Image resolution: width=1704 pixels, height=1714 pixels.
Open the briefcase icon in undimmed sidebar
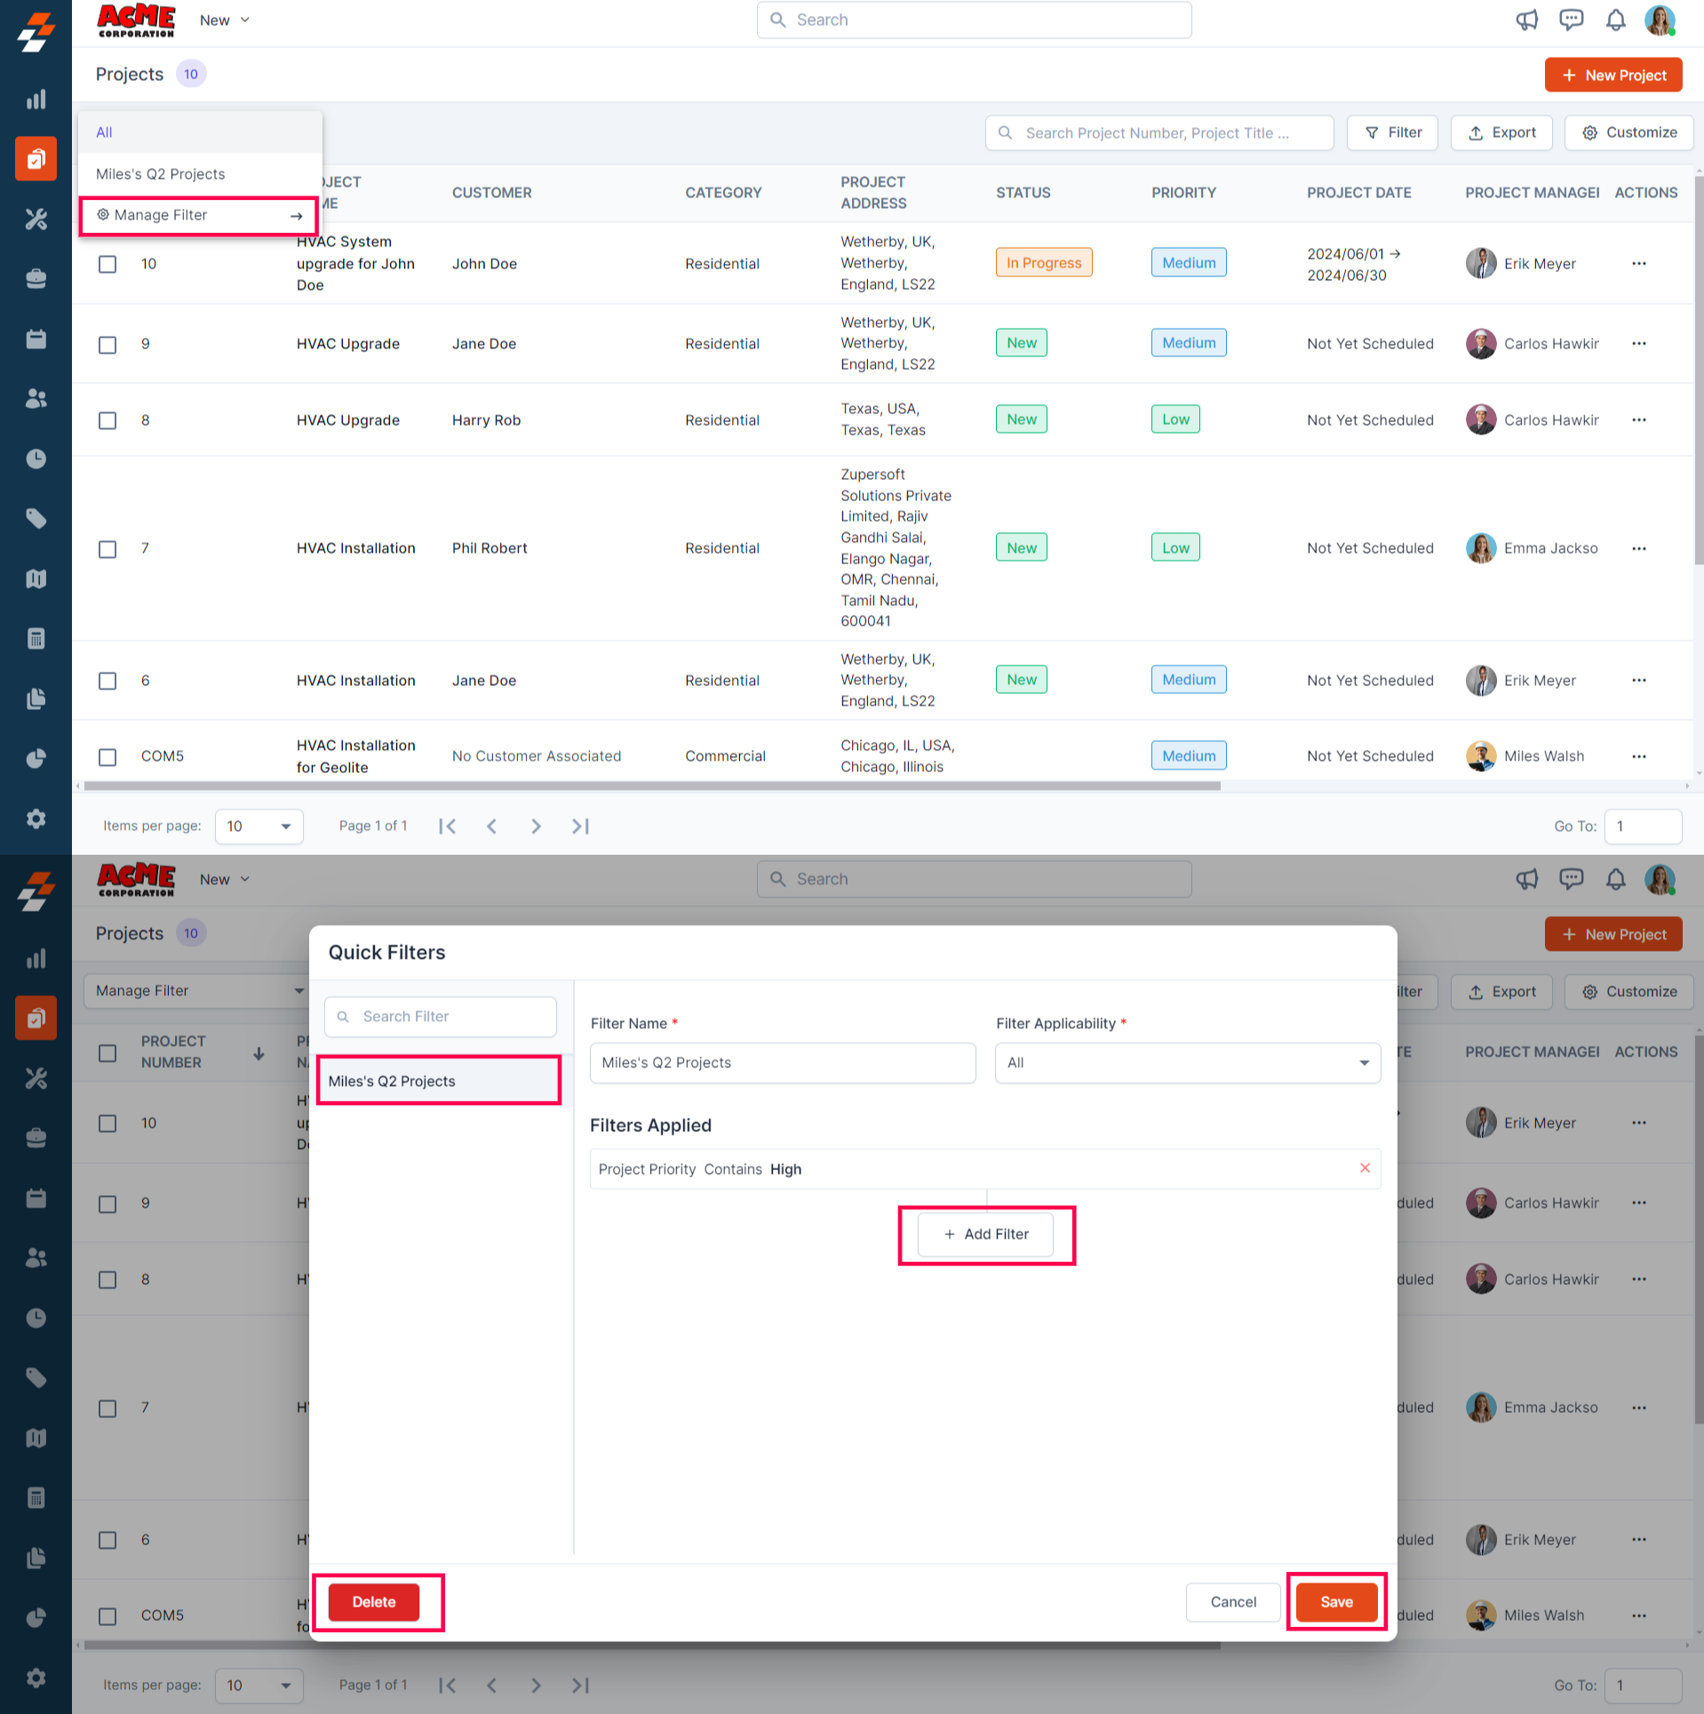(36, 279)
